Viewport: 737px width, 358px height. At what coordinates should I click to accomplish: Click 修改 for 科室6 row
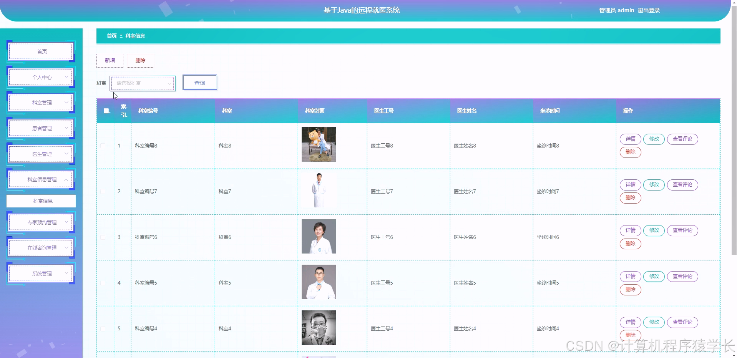654,230
